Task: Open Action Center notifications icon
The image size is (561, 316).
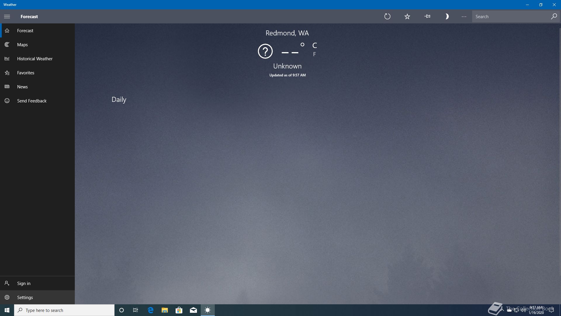Action: [552, 310]
